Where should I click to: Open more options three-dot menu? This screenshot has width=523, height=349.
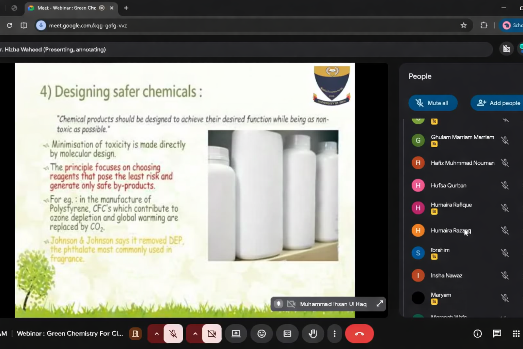coord(334,334)
